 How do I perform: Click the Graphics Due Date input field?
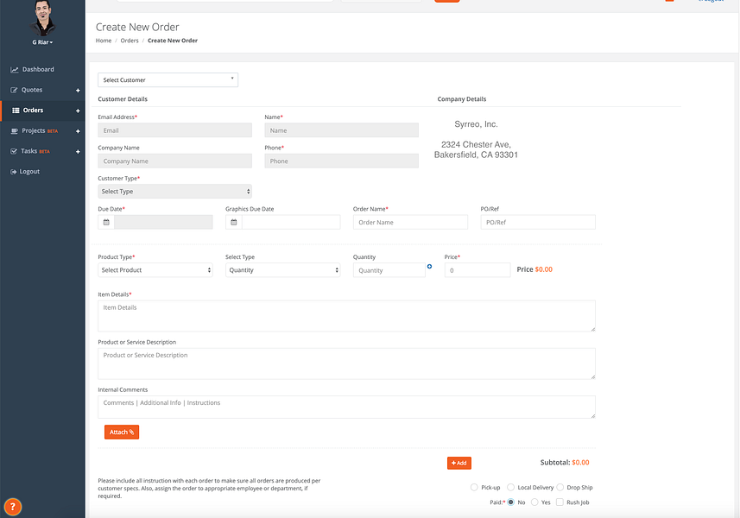click(291, 222)
